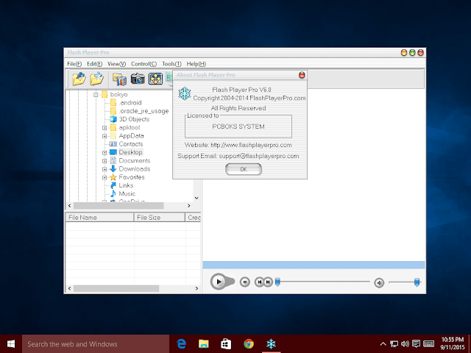471x353 pixels.
Task: Click the system volume tray icon
Action: 405,344
